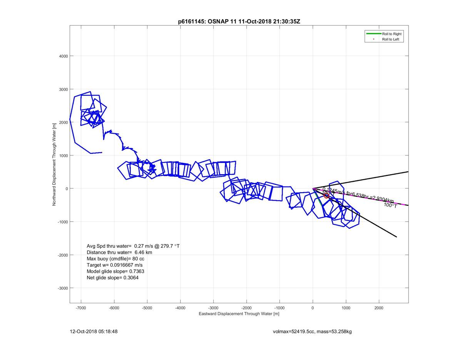Click the y-axis tick label 4000

63,56
